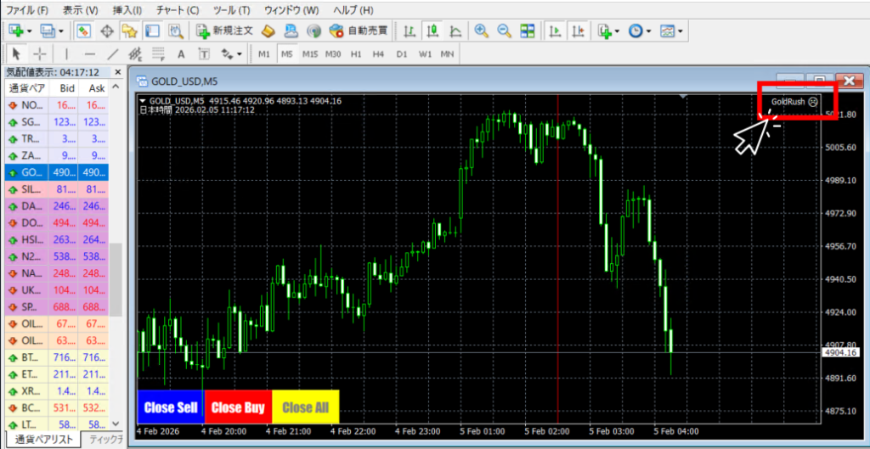Click the yellow Close All button
The image size is (870, 449).
pos(305,407)
